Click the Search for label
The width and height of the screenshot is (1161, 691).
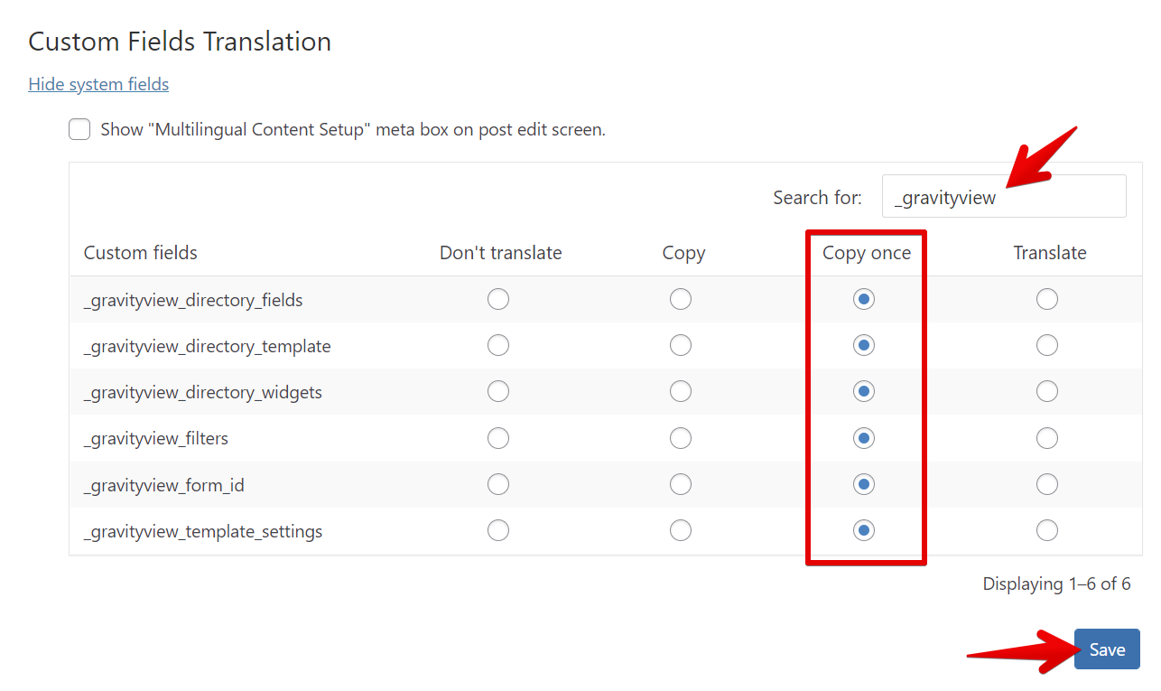point(817,197)
